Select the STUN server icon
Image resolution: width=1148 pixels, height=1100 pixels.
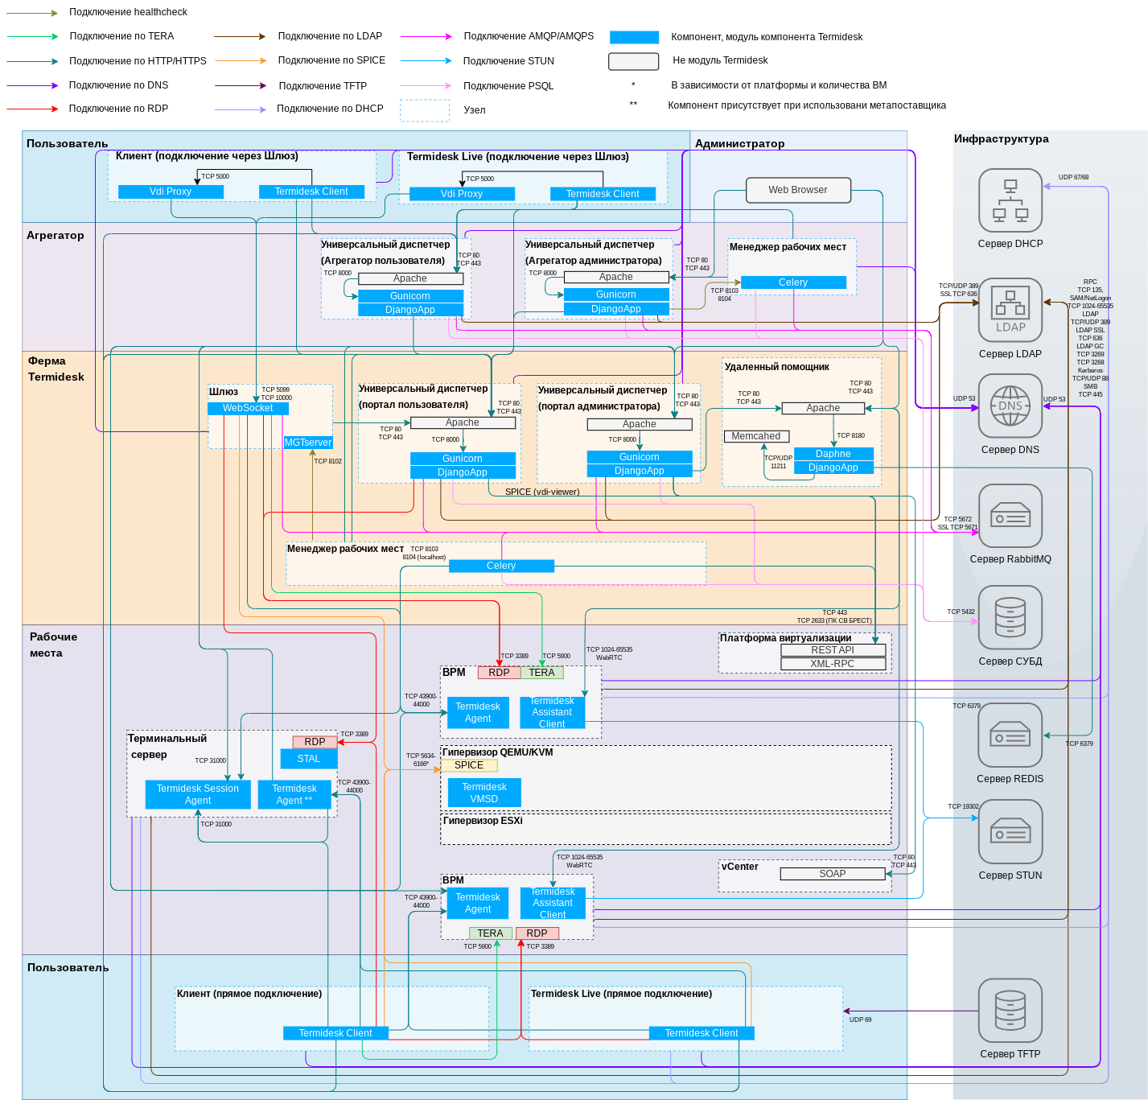tap(1010, 832)
